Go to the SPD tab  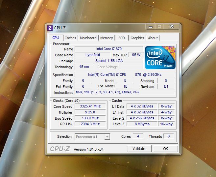pyautogui.click(x=122, y=38)
